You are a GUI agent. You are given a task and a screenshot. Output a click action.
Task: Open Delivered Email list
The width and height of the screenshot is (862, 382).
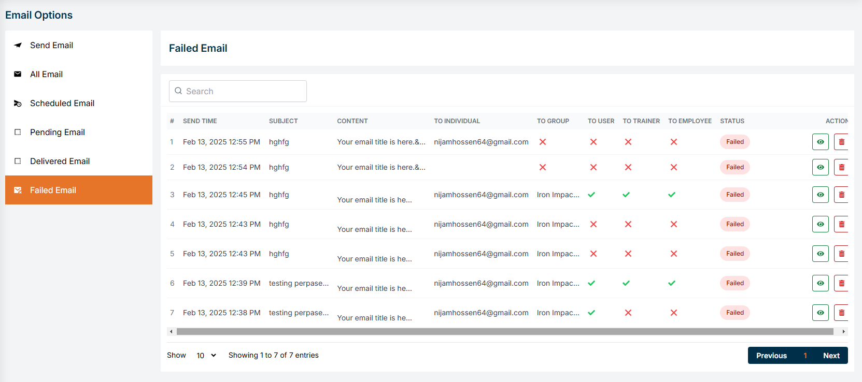pyautogui.click(x=60, y=161)
